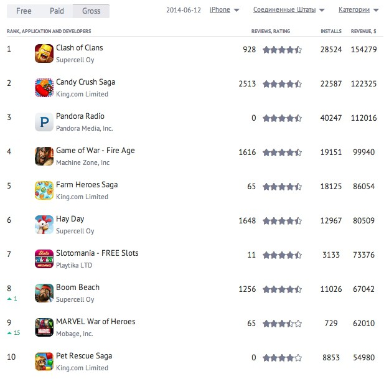Click the Supercell Oy developer under Boom Beach
This screenshot has height=379, width=389.
(x=75, y=299)
